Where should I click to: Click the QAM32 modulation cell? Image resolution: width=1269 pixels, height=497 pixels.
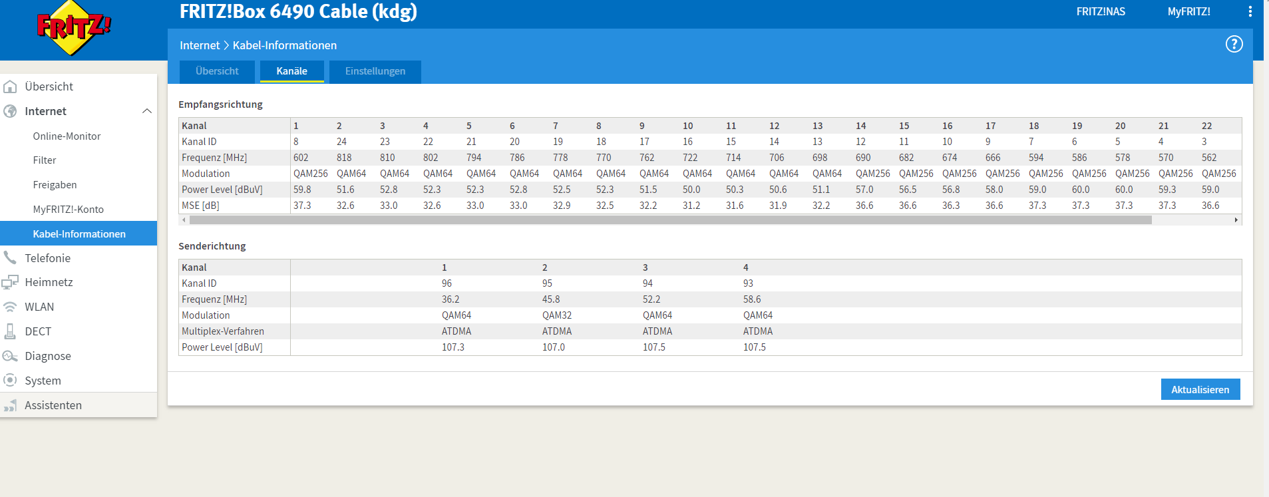[x=557, y=315]
